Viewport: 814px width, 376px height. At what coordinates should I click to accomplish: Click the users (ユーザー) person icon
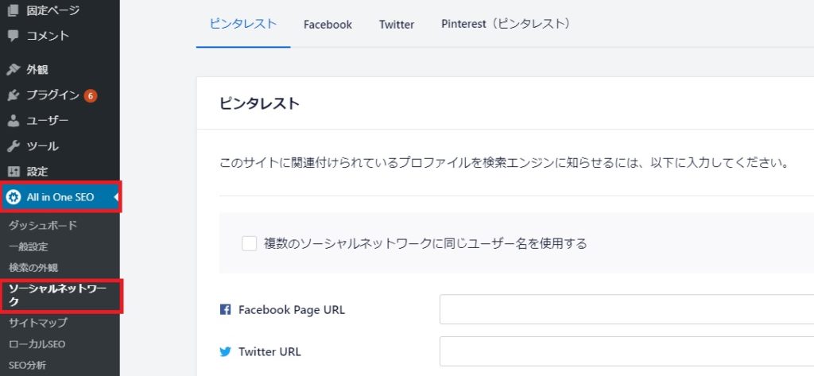click(x=13, y=121)
